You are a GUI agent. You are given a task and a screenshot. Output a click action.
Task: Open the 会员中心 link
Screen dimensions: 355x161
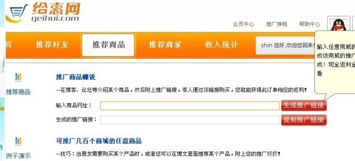coord(243,24)
